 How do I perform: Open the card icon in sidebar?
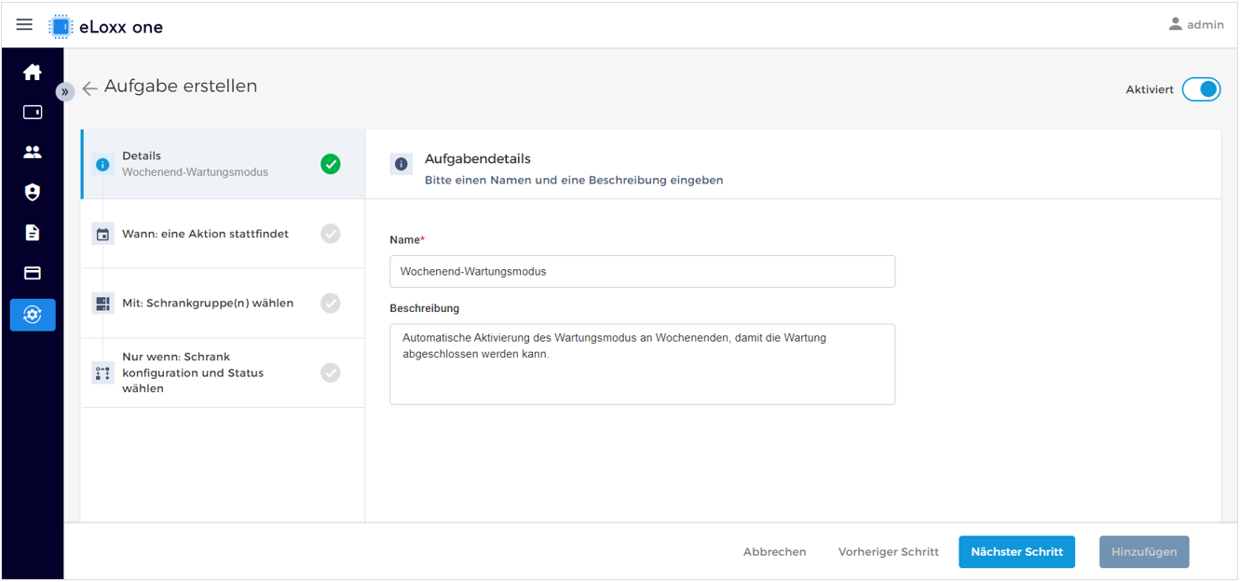[33, 273]
